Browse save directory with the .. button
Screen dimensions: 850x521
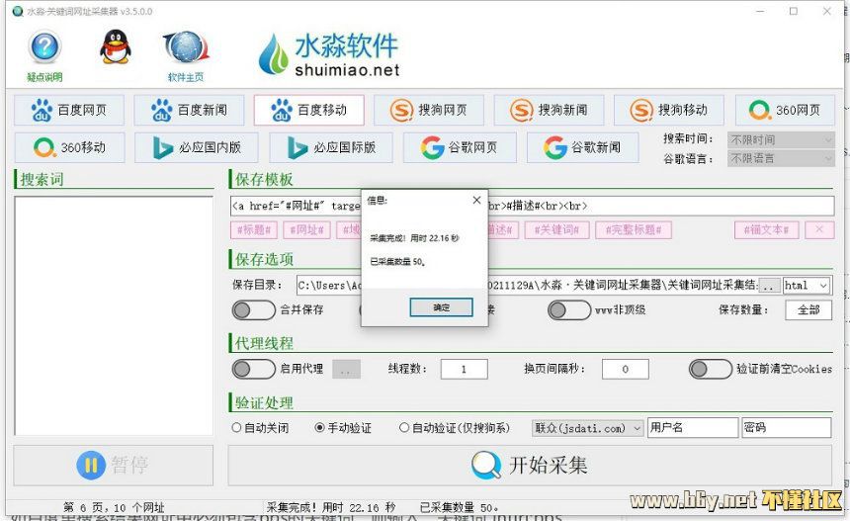(x=769, y=286)
